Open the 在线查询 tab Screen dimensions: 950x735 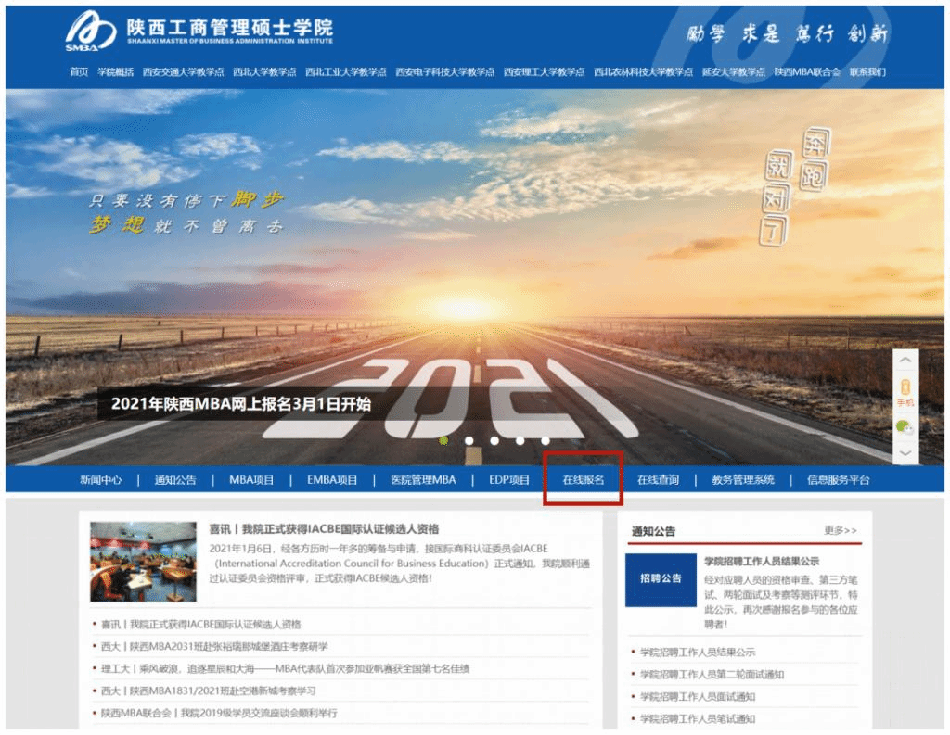pyautogui.click(x=658, y=480)
